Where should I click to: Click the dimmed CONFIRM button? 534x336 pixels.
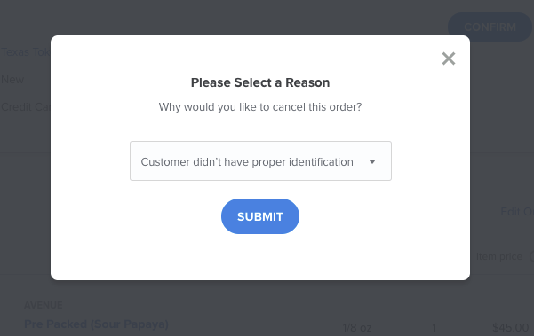click(x=490, y=27)
